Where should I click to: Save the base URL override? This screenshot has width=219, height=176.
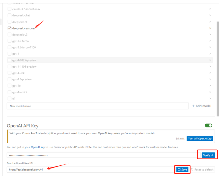pyautogui.click(x=182, y=170)
